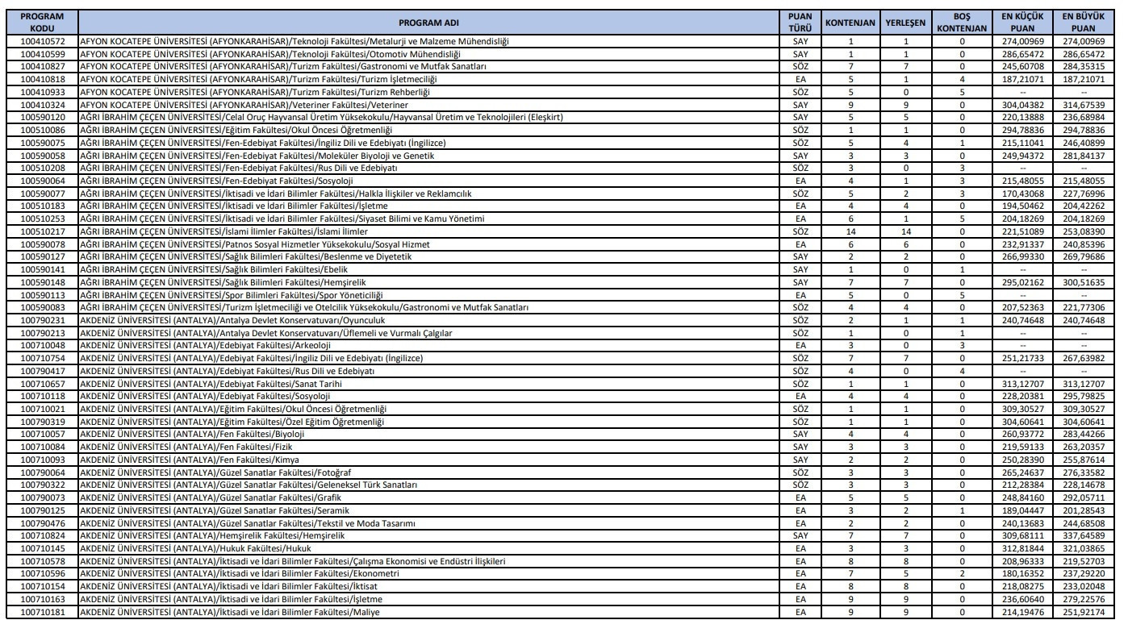Click program code 100510208
Screen dimensions: 1128x620
click(x=41, y=168)
